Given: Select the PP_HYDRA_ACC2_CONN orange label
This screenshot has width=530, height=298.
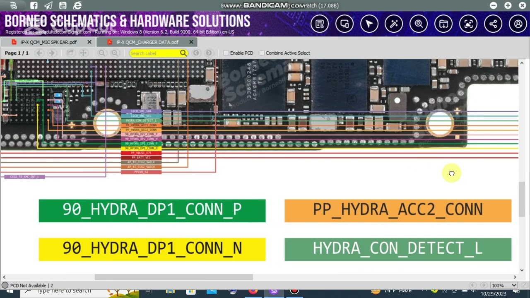Looking at the screenshot, I should [x=398, y=211].
